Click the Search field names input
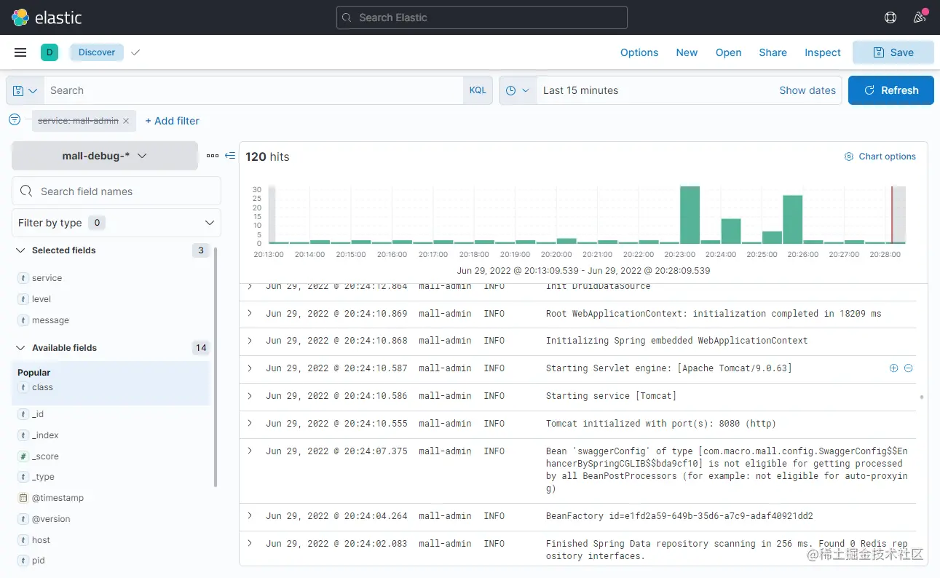 pyautogui.click(x=116, y=191)
